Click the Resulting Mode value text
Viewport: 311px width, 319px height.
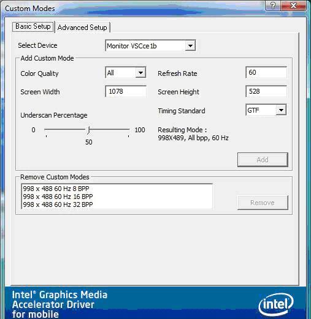pos(193,138)
